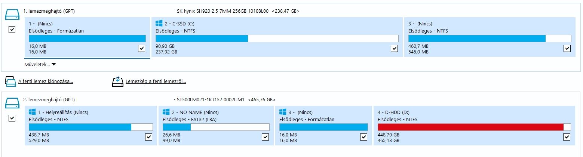The width and height of the screenshot is (583, 157).
Task: Click the disk image icon
Action: point(118,81)
